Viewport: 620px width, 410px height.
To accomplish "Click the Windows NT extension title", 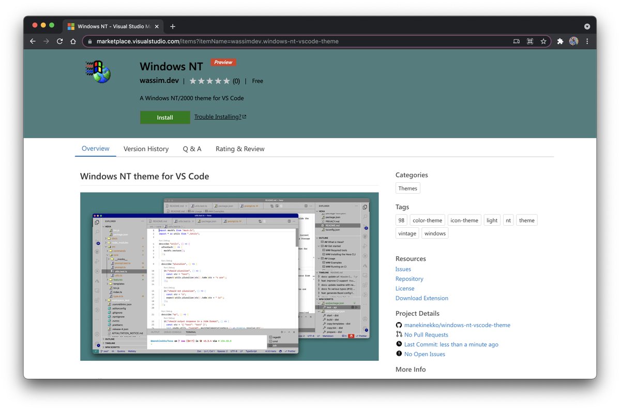I will [x=171, y=66].
